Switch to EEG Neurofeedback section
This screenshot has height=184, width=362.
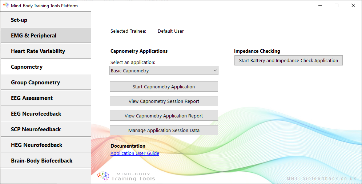[46, 113]
